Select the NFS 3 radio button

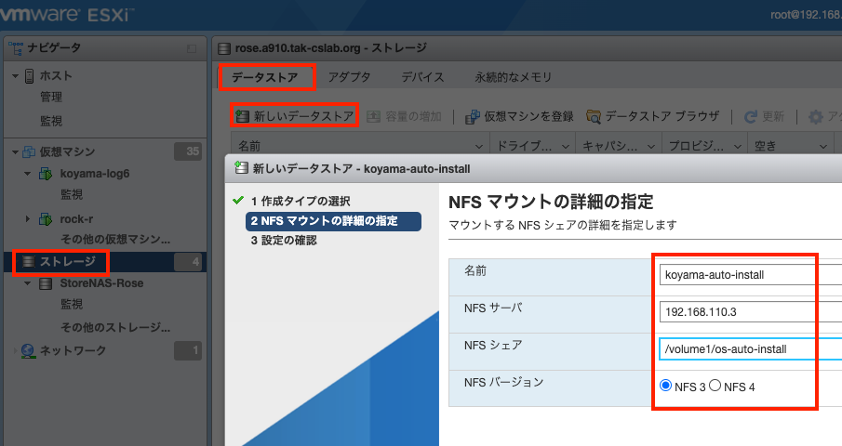point(666,386)
